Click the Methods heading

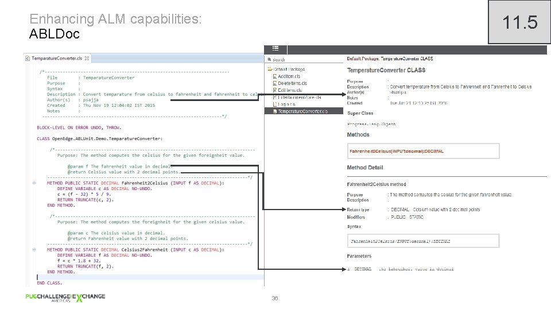click(x=358, y=134)
